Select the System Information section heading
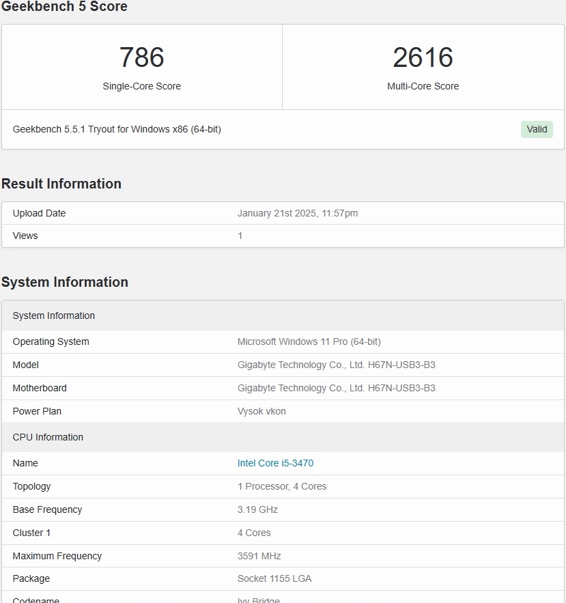This screenshot has height=603, width=566. tap(65, 282)
